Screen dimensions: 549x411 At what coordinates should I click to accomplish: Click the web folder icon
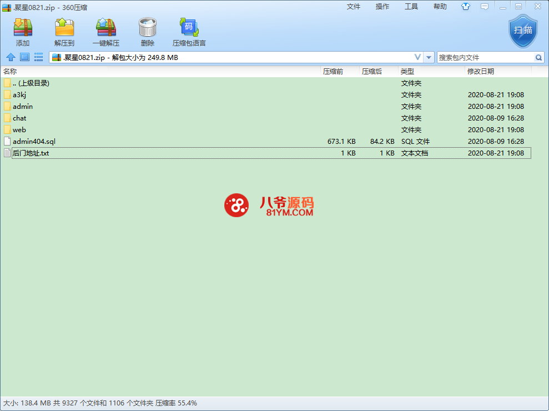point(7,129)
